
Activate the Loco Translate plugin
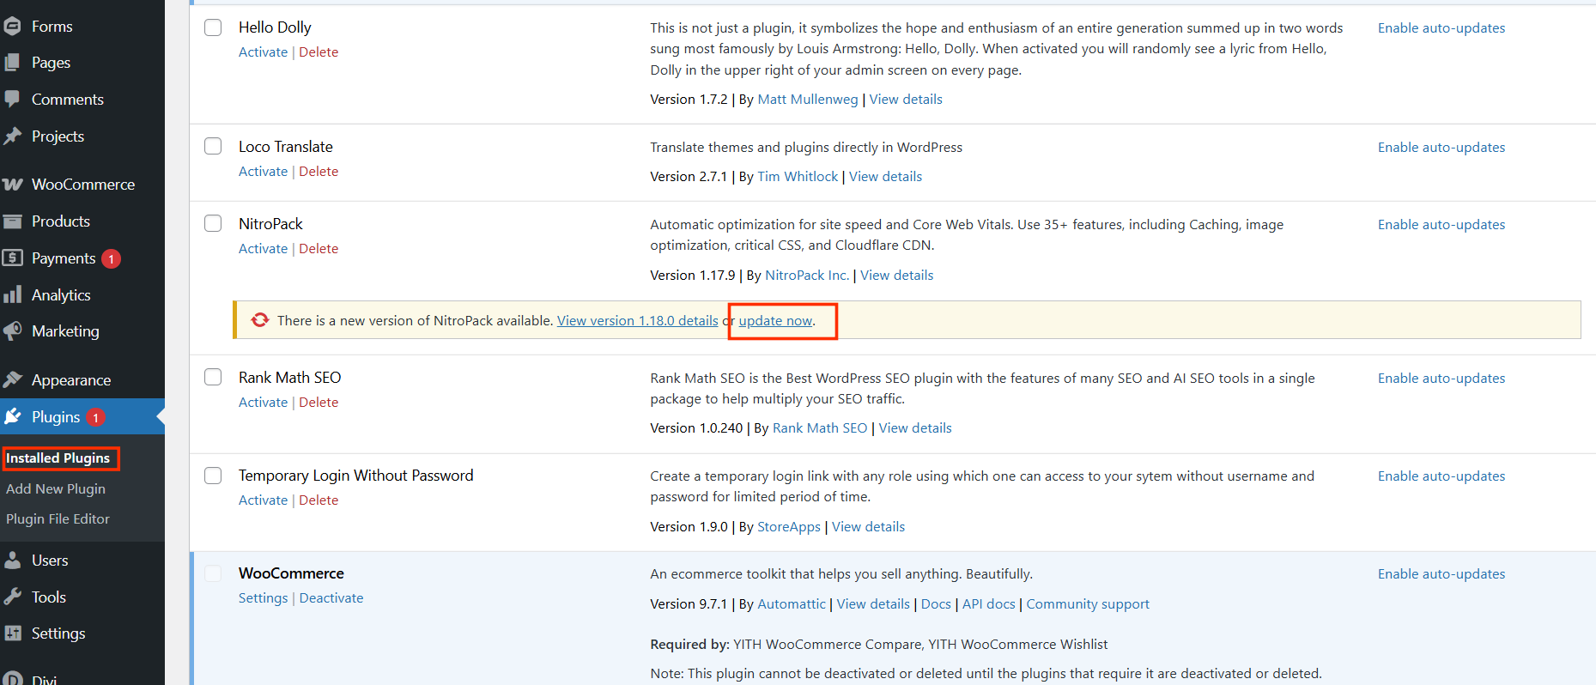[x=263, y=171]
